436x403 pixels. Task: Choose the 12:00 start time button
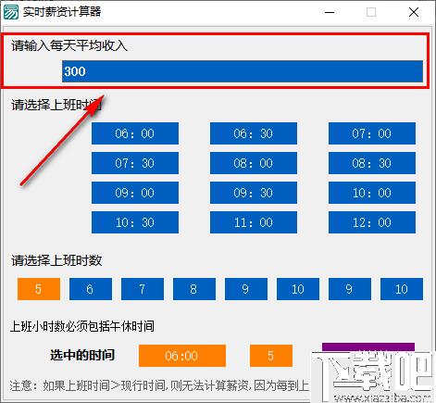[x=372, y=222]
